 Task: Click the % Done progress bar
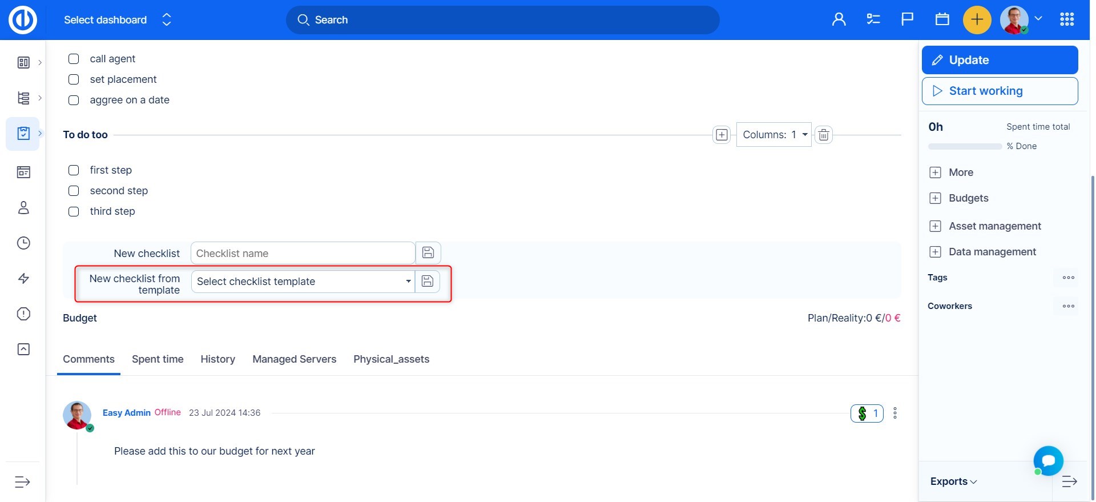(x=965, y=147)
